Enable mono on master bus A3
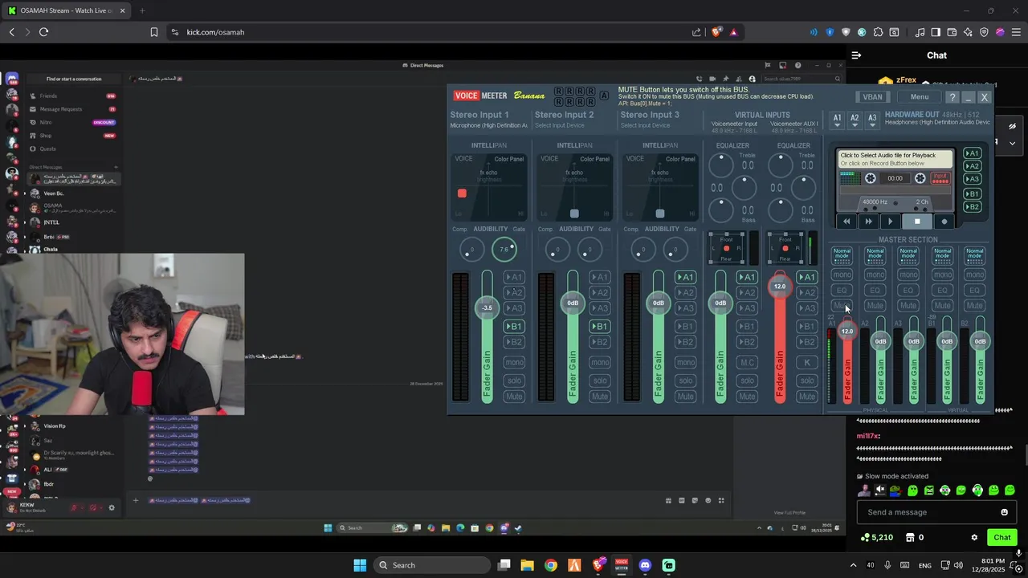Image resolution: width=1028 pixels, height=578 pixels. 908,275
